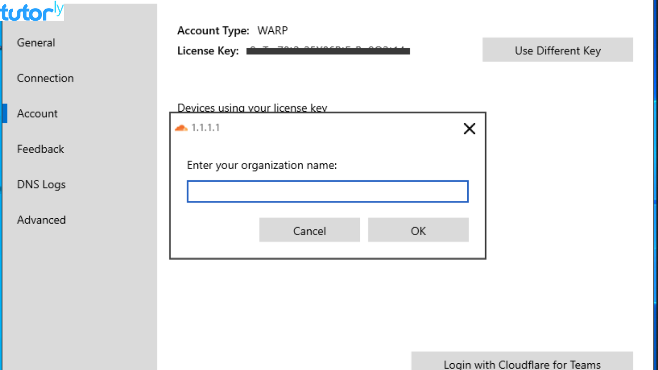This screenshot has width=658, height=370.
Task: Click the Use Different Key button
Action: point(557,50)
